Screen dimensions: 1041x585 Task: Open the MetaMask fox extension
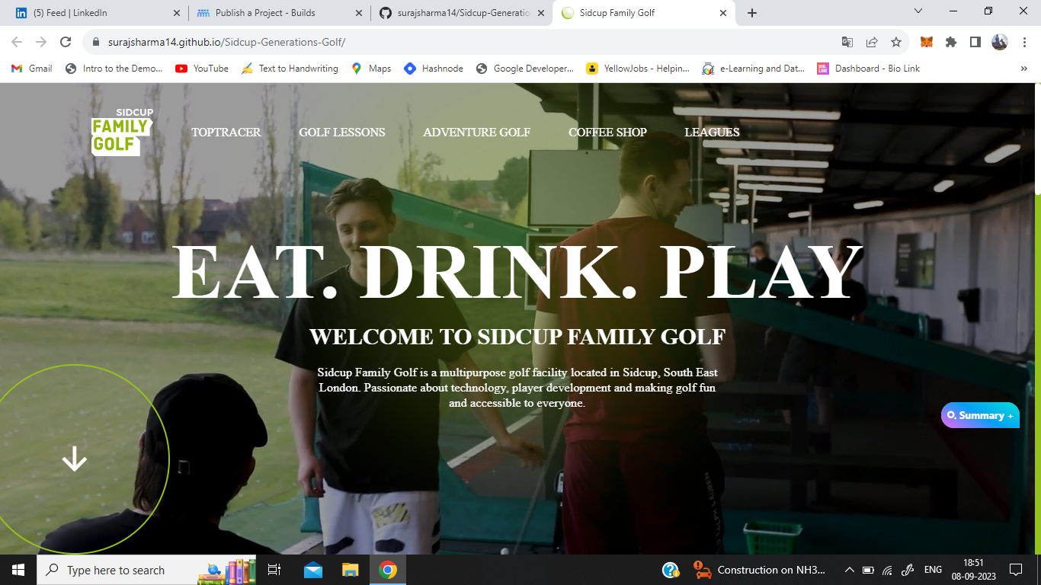pyautogui.click(x=927, y=42)
